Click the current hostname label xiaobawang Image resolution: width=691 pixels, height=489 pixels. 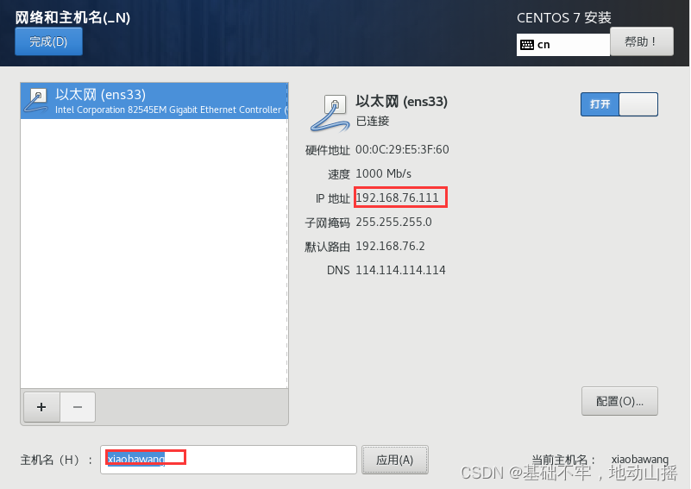click(x=640, y=460)
